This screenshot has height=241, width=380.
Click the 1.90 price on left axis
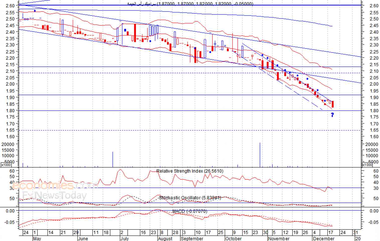point(10,97)
